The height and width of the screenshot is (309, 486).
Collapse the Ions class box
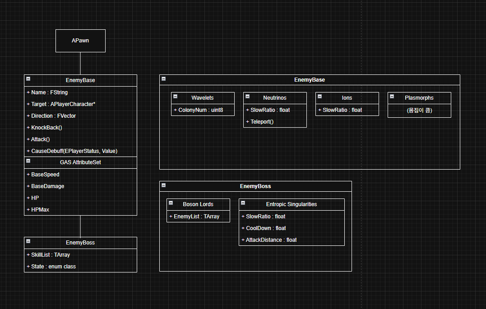click(320, 97)
